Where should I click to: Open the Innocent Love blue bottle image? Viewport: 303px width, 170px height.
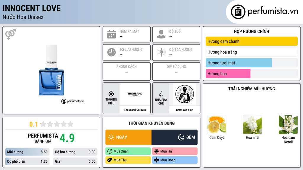[x=51, y=70]
